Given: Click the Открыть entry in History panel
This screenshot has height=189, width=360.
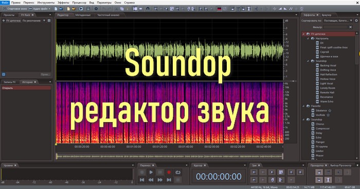Looking at the screenshot, I should 26,88.
